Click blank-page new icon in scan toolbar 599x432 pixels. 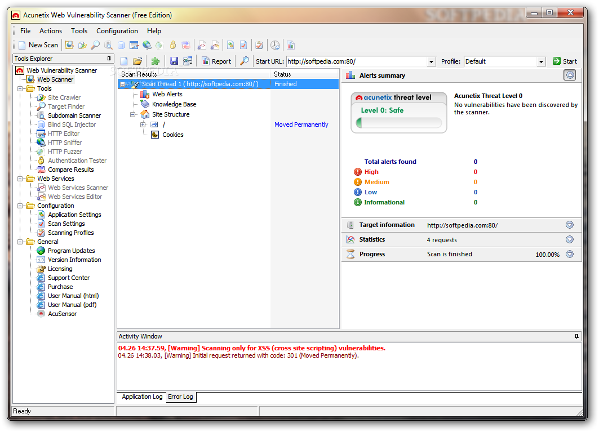(124, 61)
